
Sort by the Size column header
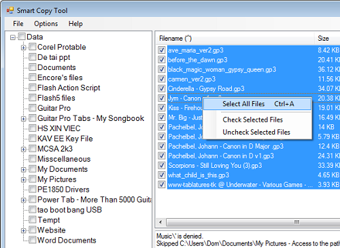(327, 39)
